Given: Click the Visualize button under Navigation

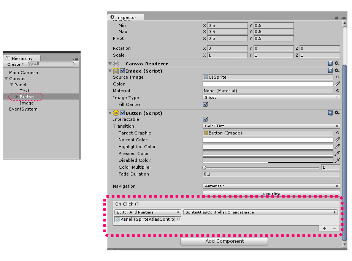Looking at the screenshot, I should point(271,193).
